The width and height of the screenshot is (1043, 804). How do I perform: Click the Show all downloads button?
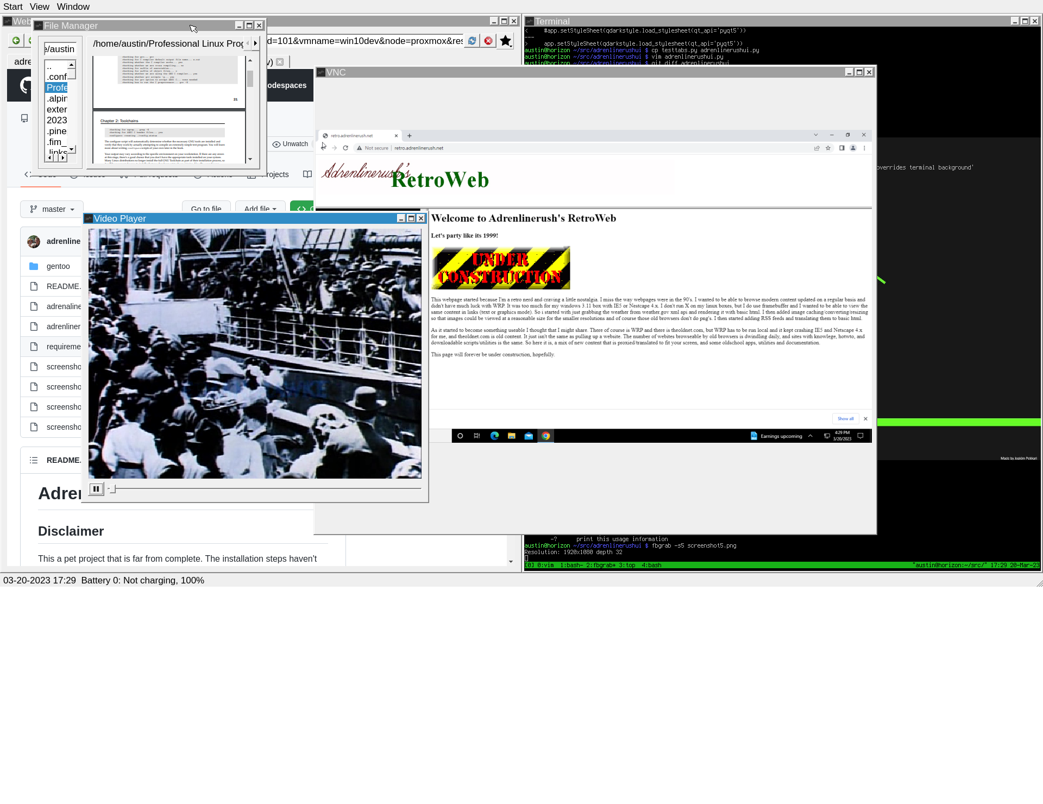point(845,418)
